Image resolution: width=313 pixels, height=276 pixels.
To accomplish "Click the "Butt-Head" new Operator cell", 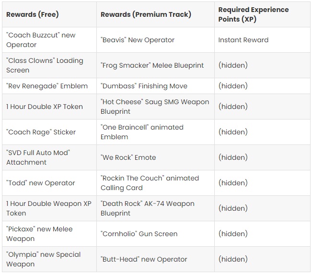I will 155,259.
